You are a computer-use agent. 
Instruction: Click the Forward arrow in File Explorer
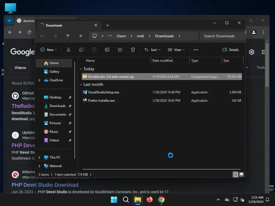click(x=55, y=36)
